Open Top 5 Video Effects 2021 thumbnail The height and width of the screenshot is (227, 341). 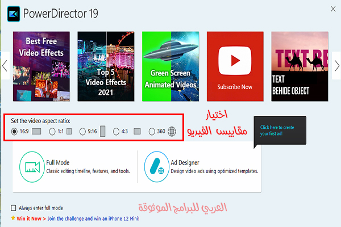pyautogui.click(x=106, y=66)
